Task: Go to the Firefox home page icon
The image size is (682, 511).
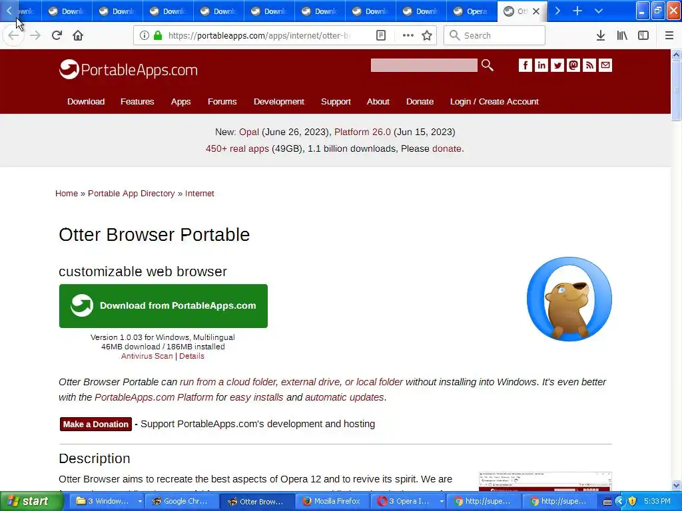Action: tap(78, 36)
